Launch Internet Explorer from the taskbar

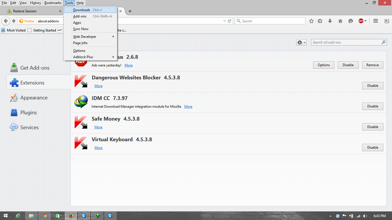(x=18, y=216)
